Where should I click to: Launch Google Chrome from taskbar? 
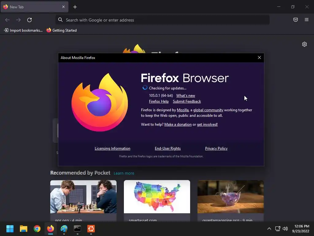(x=37, y=229)
